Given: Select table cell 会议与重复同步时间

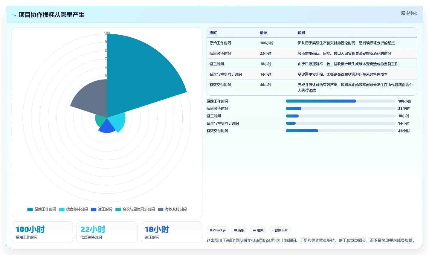Looking at the screenshot, I should tap(226, 74).
